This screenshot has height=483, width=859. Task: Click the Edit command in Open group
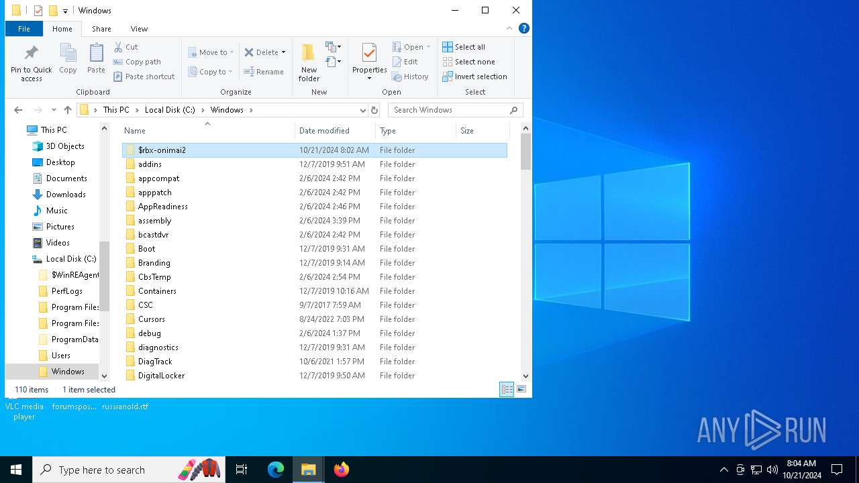pyautogui.click(x=405, y=62)
